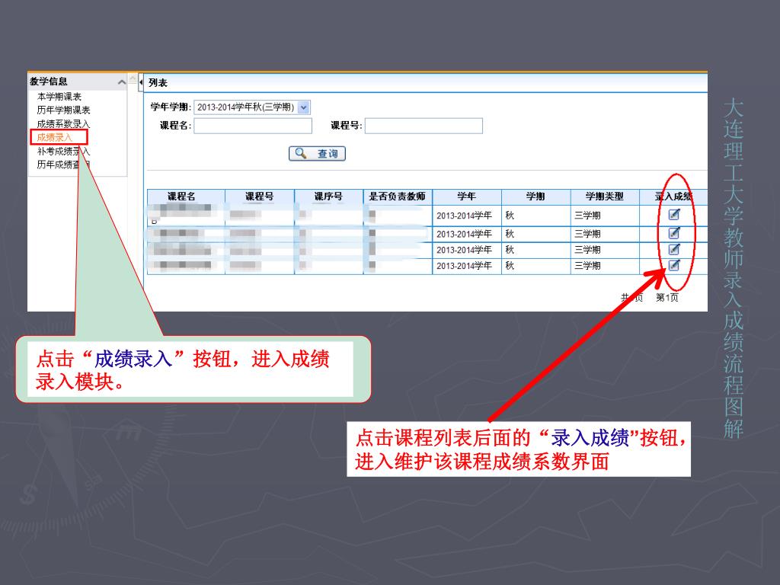
Task: Click the 录入成绩 edit icon in second row
Action: [x=673, y=232]
